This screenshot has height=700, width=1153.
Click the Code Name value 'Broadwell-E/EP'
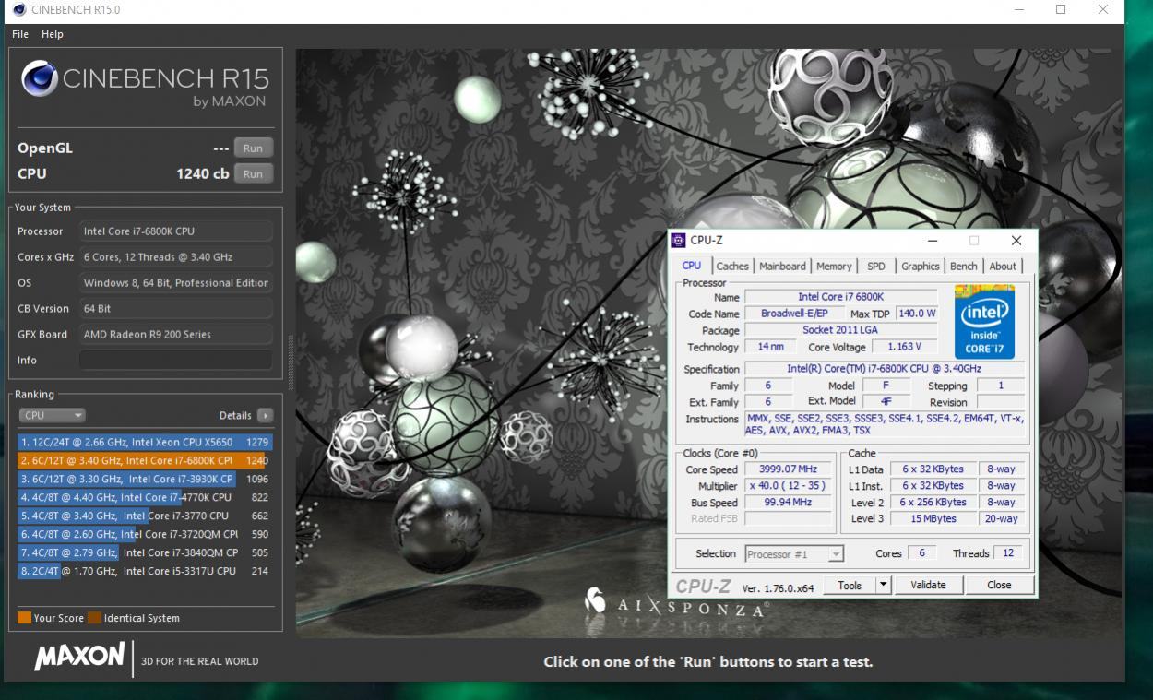[x=794, y=314]
